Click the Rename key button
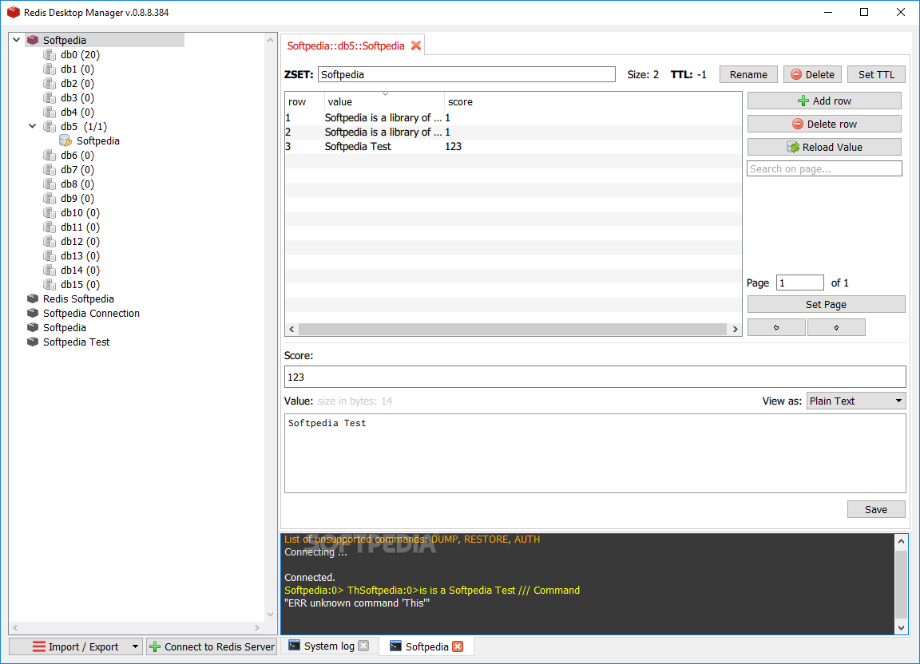This screenshot has height=664, width=920. point(748,74)
